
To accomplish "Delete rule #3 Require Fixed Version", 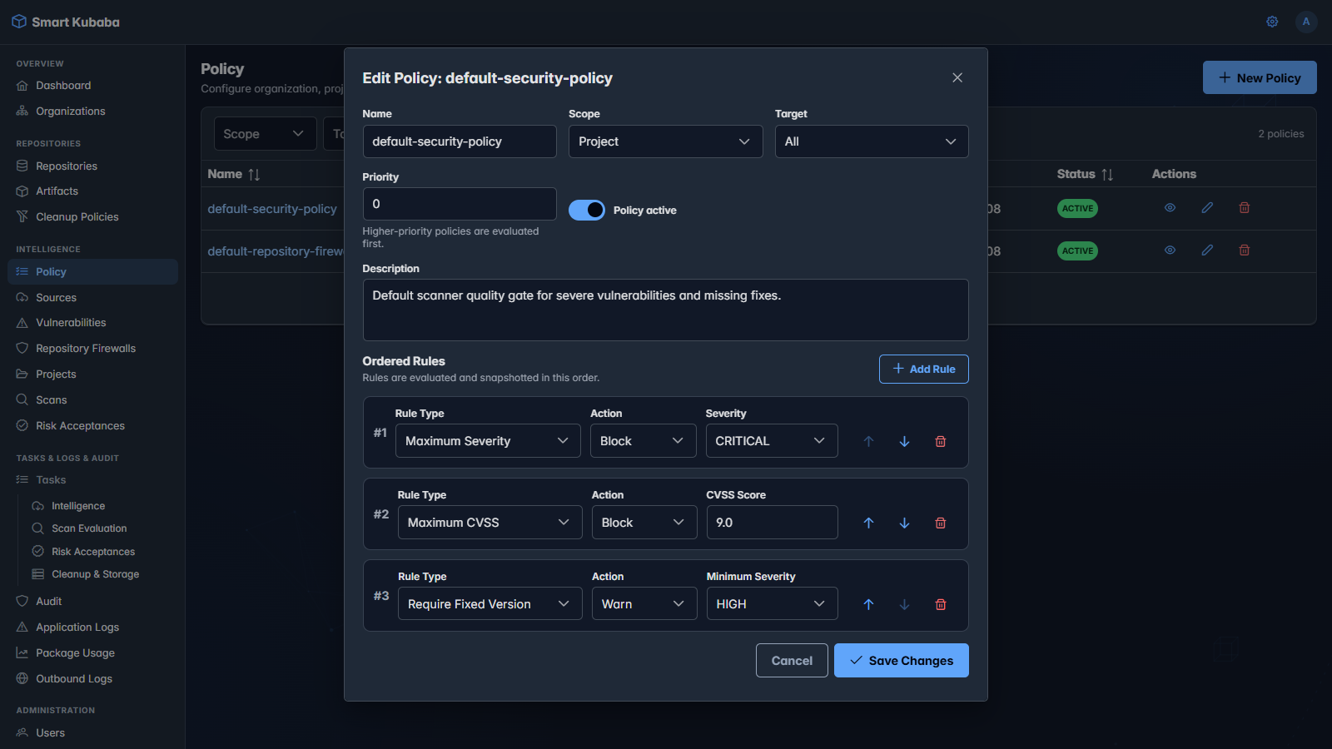I will point(941,604).
